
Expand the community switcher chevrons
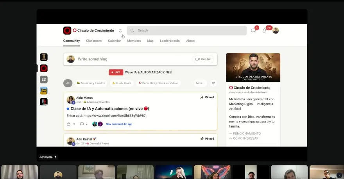click(120, 30)
